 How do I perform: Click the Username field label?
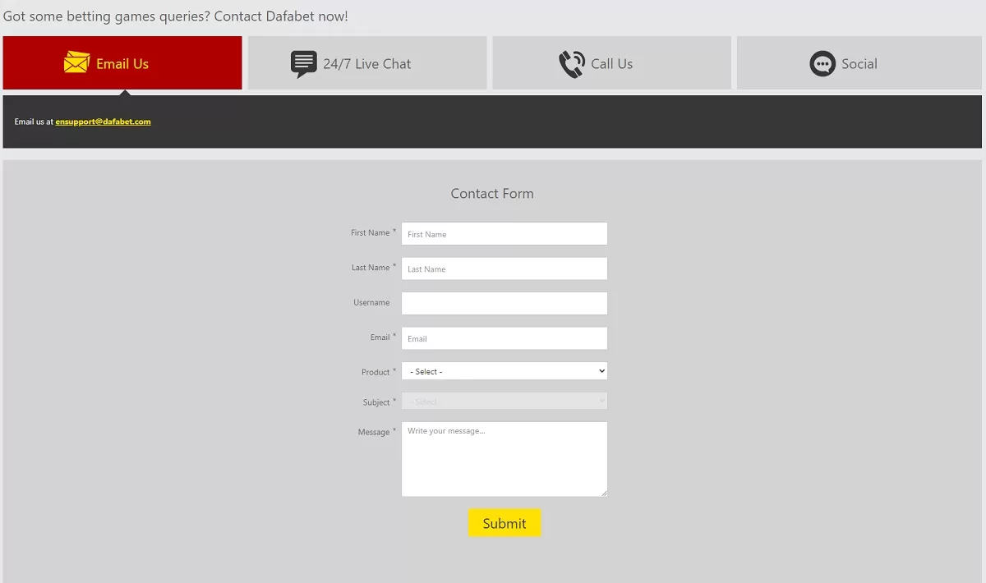click(x=371, y=303)
